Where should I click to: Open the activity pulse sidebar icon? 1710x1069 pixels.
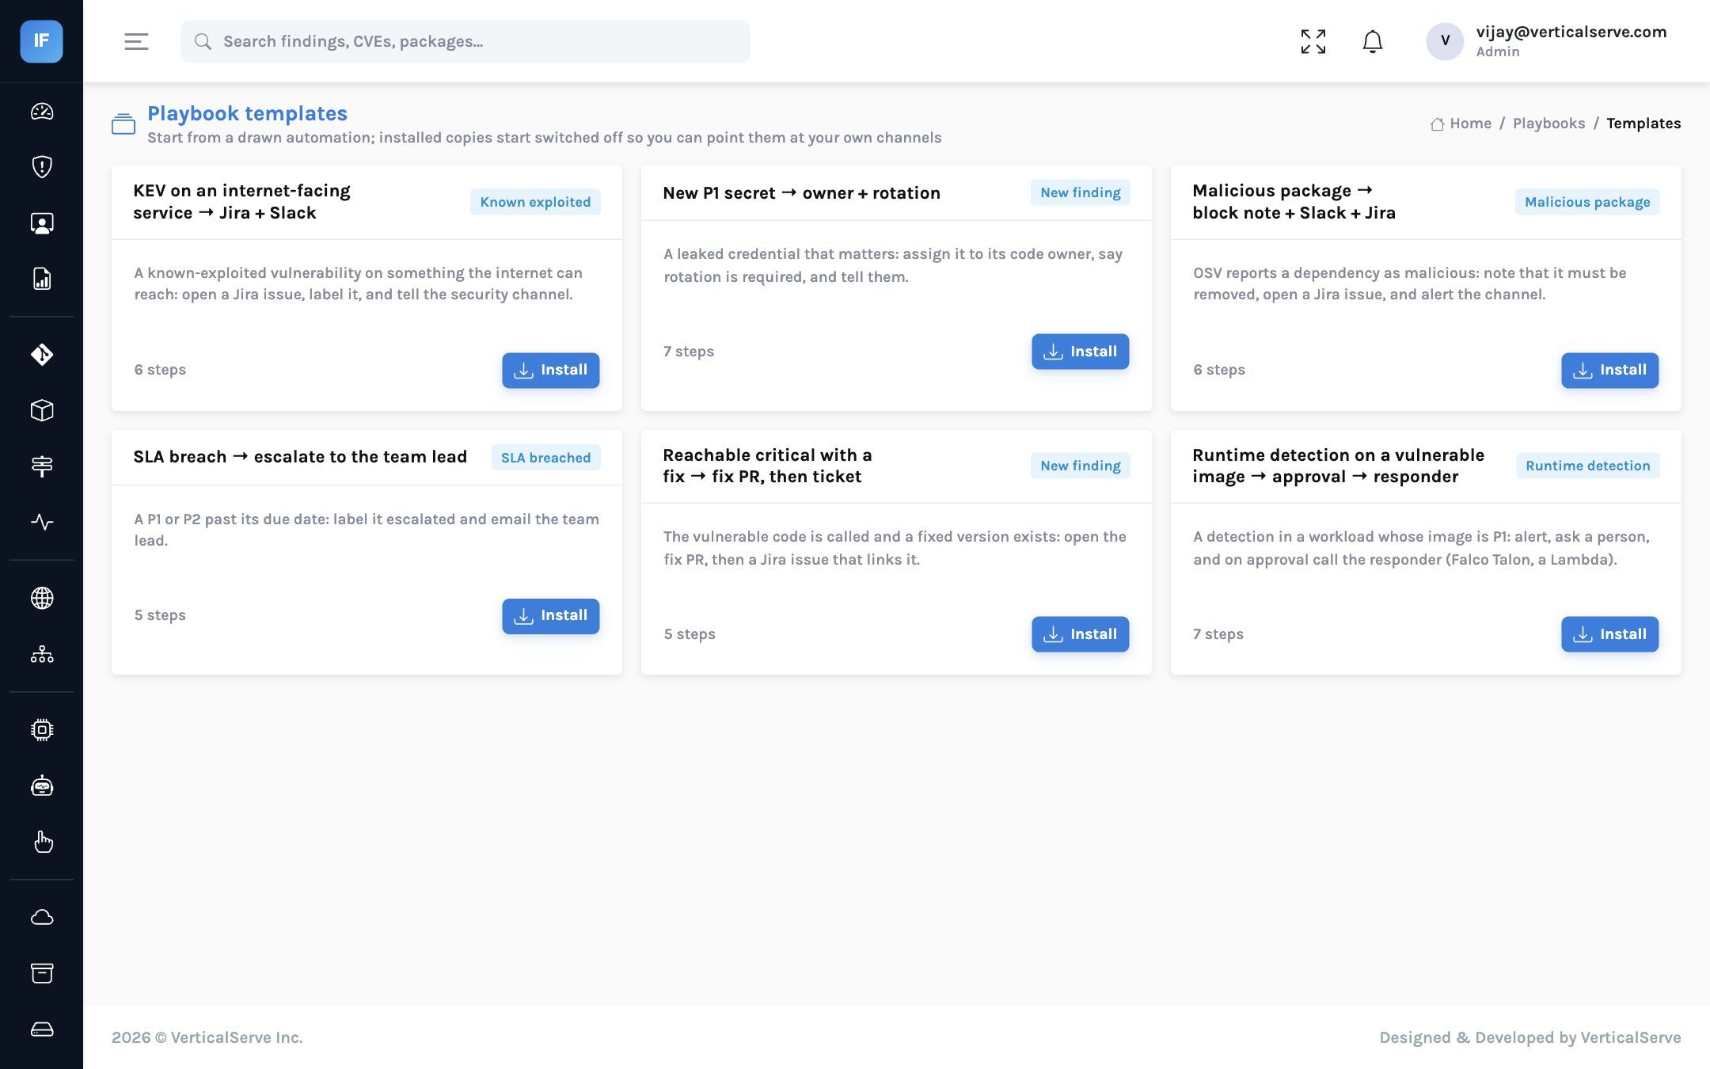pyautogui.click(x=42, y=522)
